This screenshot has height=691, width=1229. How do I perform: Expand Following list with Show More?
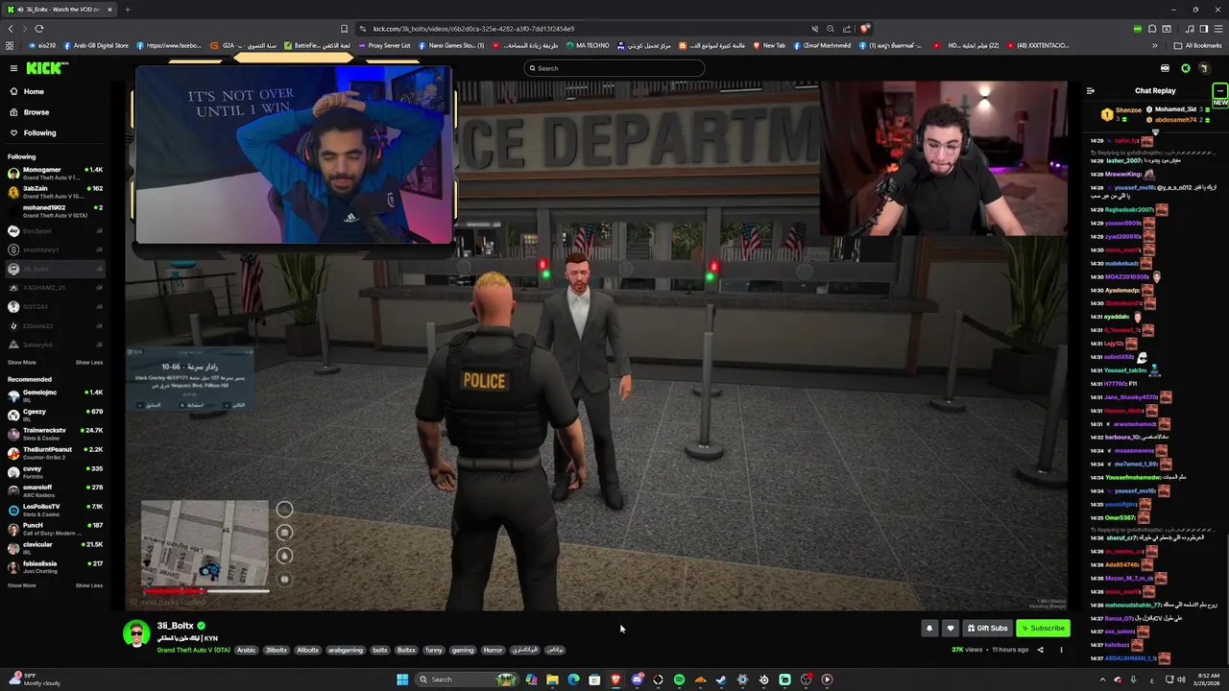click(x=21, y=362)
